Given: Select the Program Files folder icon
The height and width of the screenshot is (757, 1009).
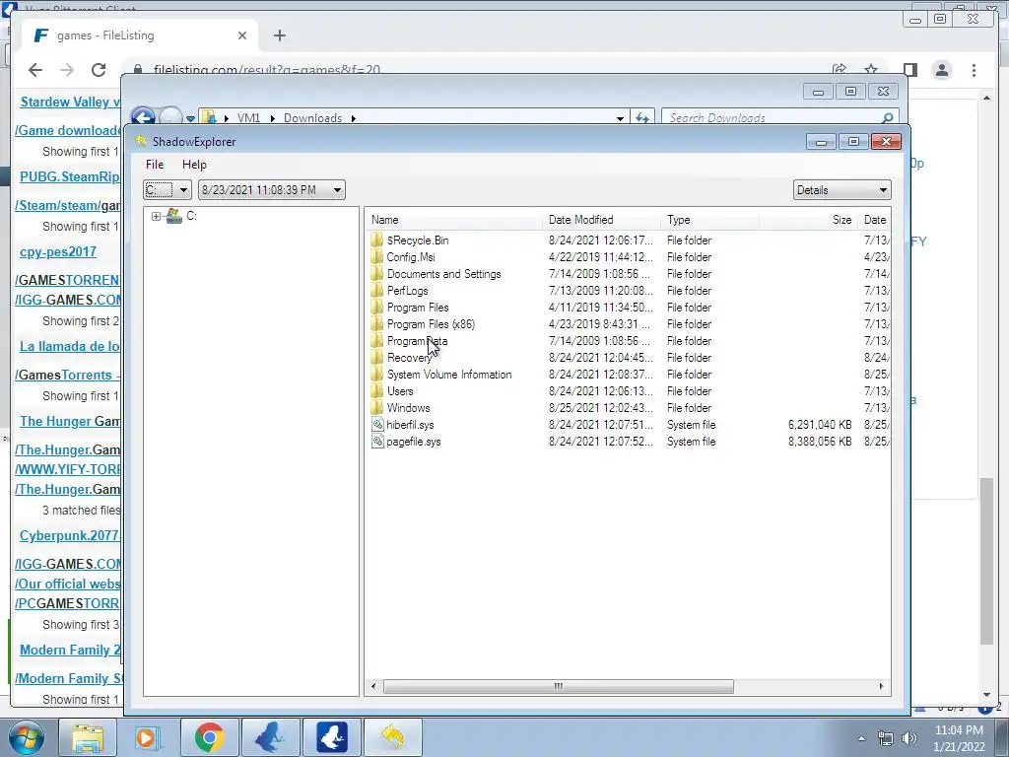Looking at the screenshot, I should (x=377, y=308).
